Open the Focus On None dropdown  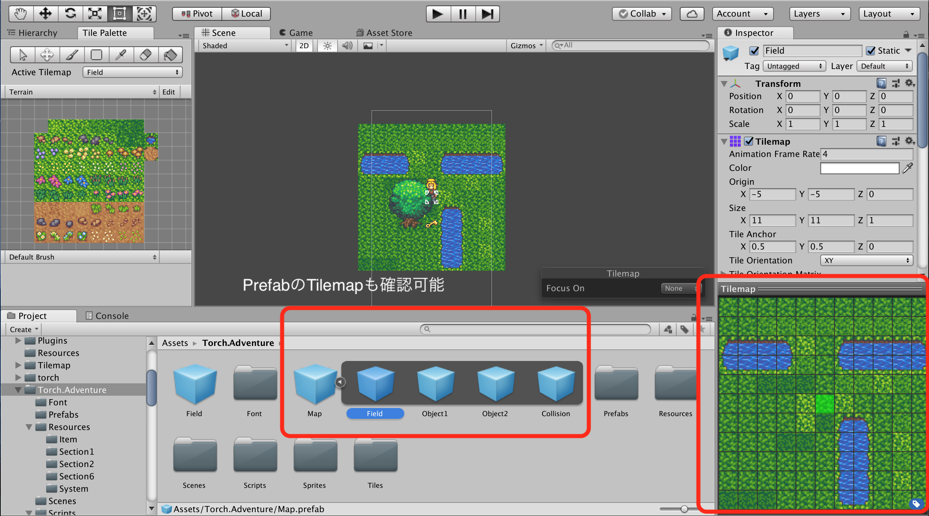681,288
